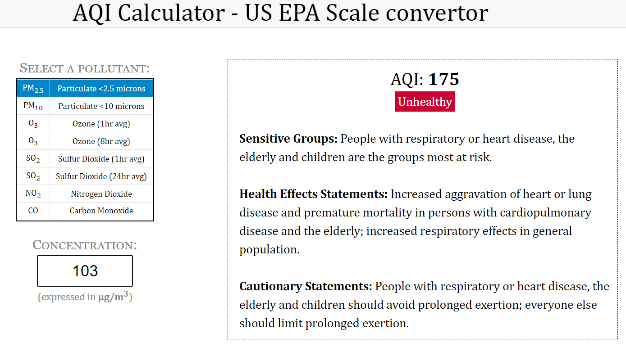This screenshot has height=347, width=626.
Task: Click the SO2 symbol in the 1hr row
Action: (33, 159)
